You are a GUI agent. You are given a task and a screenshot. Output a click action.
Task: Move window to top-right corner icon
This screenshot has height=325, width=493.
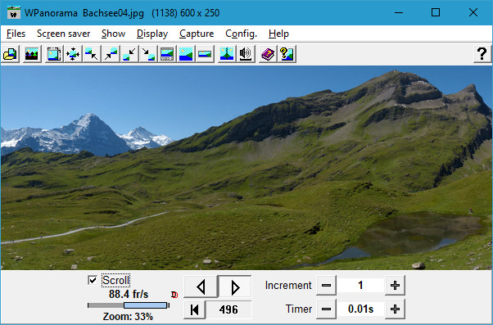111,54
